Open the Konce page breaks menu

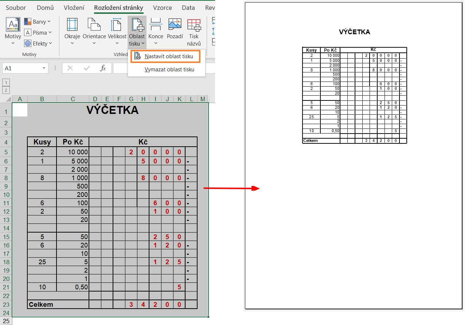pos(156,32)
